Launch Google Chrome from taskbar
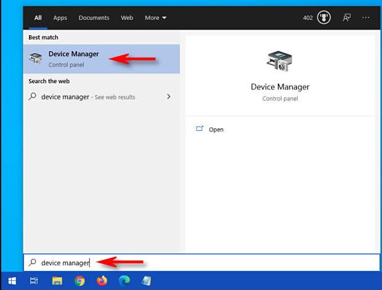The height and width of the screenshot is (290, 382). point(79,281)
